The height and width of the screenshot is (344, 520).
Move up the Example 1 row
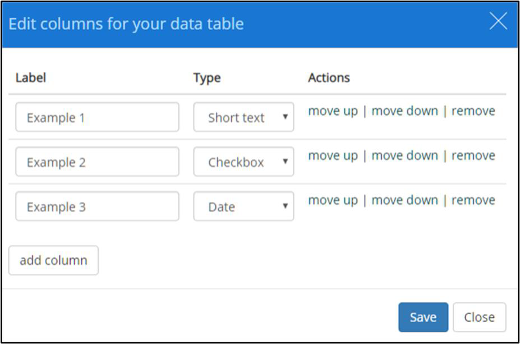pos(333,111)
